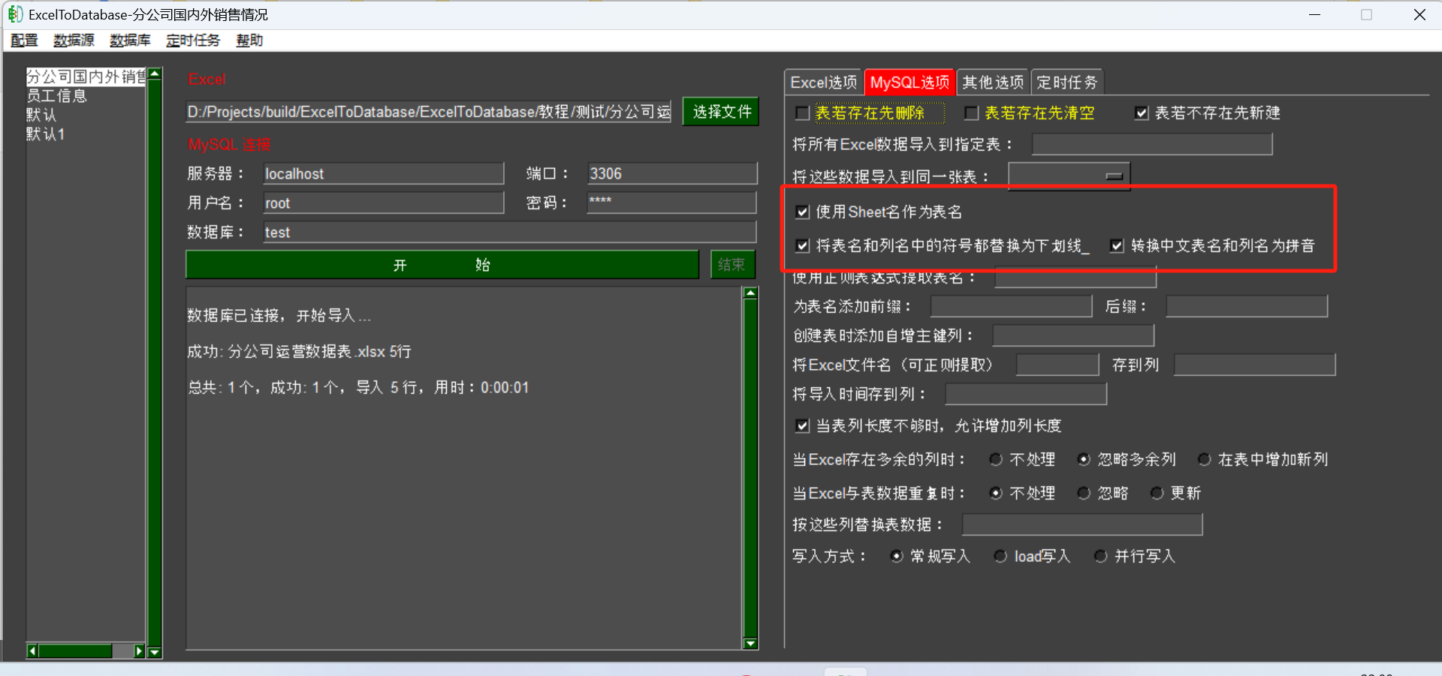Select 在表中增加新列 radio option
Screen dimensions: 1442x676
[1204, 460]
